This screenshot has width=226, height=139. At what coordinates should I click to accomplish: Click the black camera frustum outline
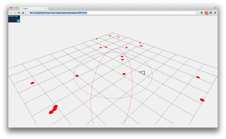pyautogui.click(x=142, y=73)
